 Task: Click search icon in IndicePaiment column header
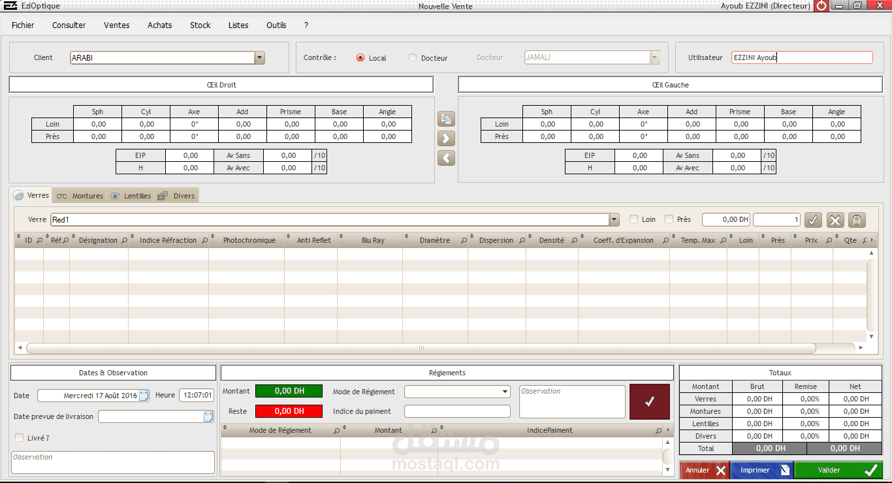[x=658, y=431]
